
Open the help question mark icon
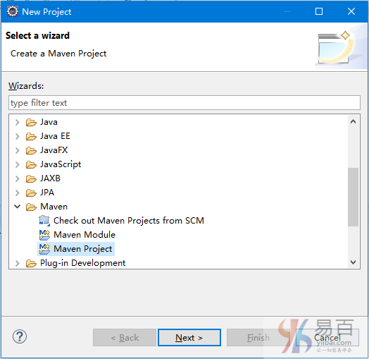(x=20, y=336)
